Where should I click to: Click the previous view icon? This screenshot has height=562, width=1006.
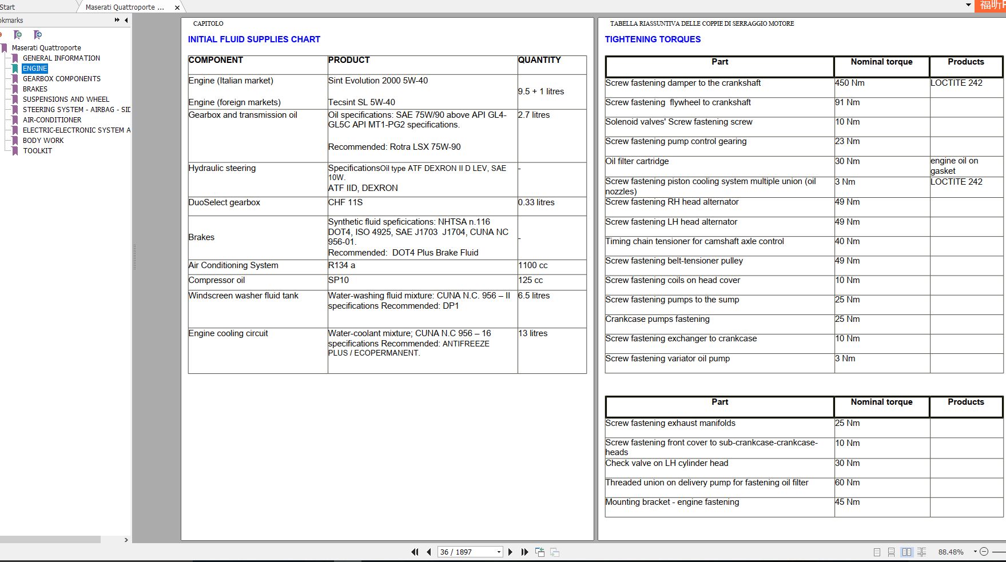pyautogui.click(x=539, y=552)
